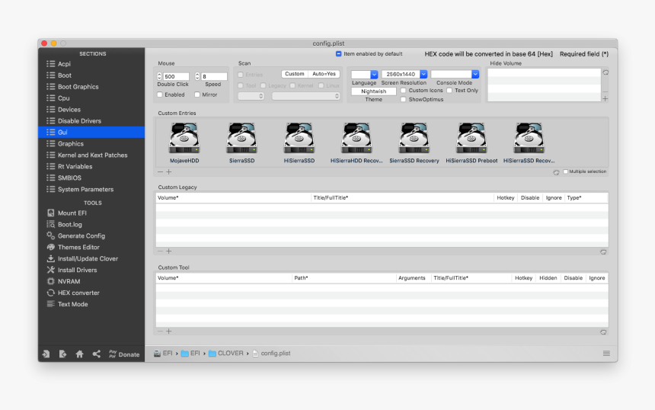Toggle the Custom Icons checkbox
Viewport: 655px width, 410px height.
coord(404,91)
